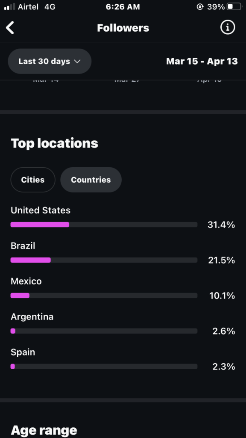Tap the back arrow icon
The image size is (246, 438).
[x=10, y=28]
